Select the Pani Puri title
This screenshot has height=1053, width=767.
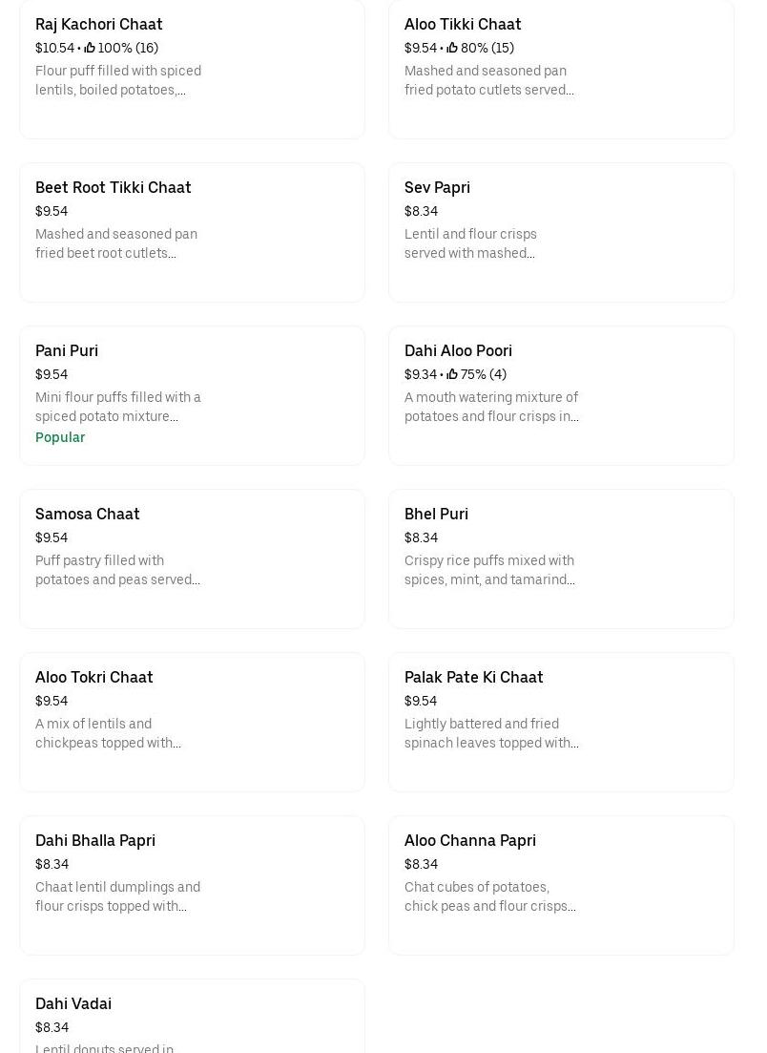(67, 350)
